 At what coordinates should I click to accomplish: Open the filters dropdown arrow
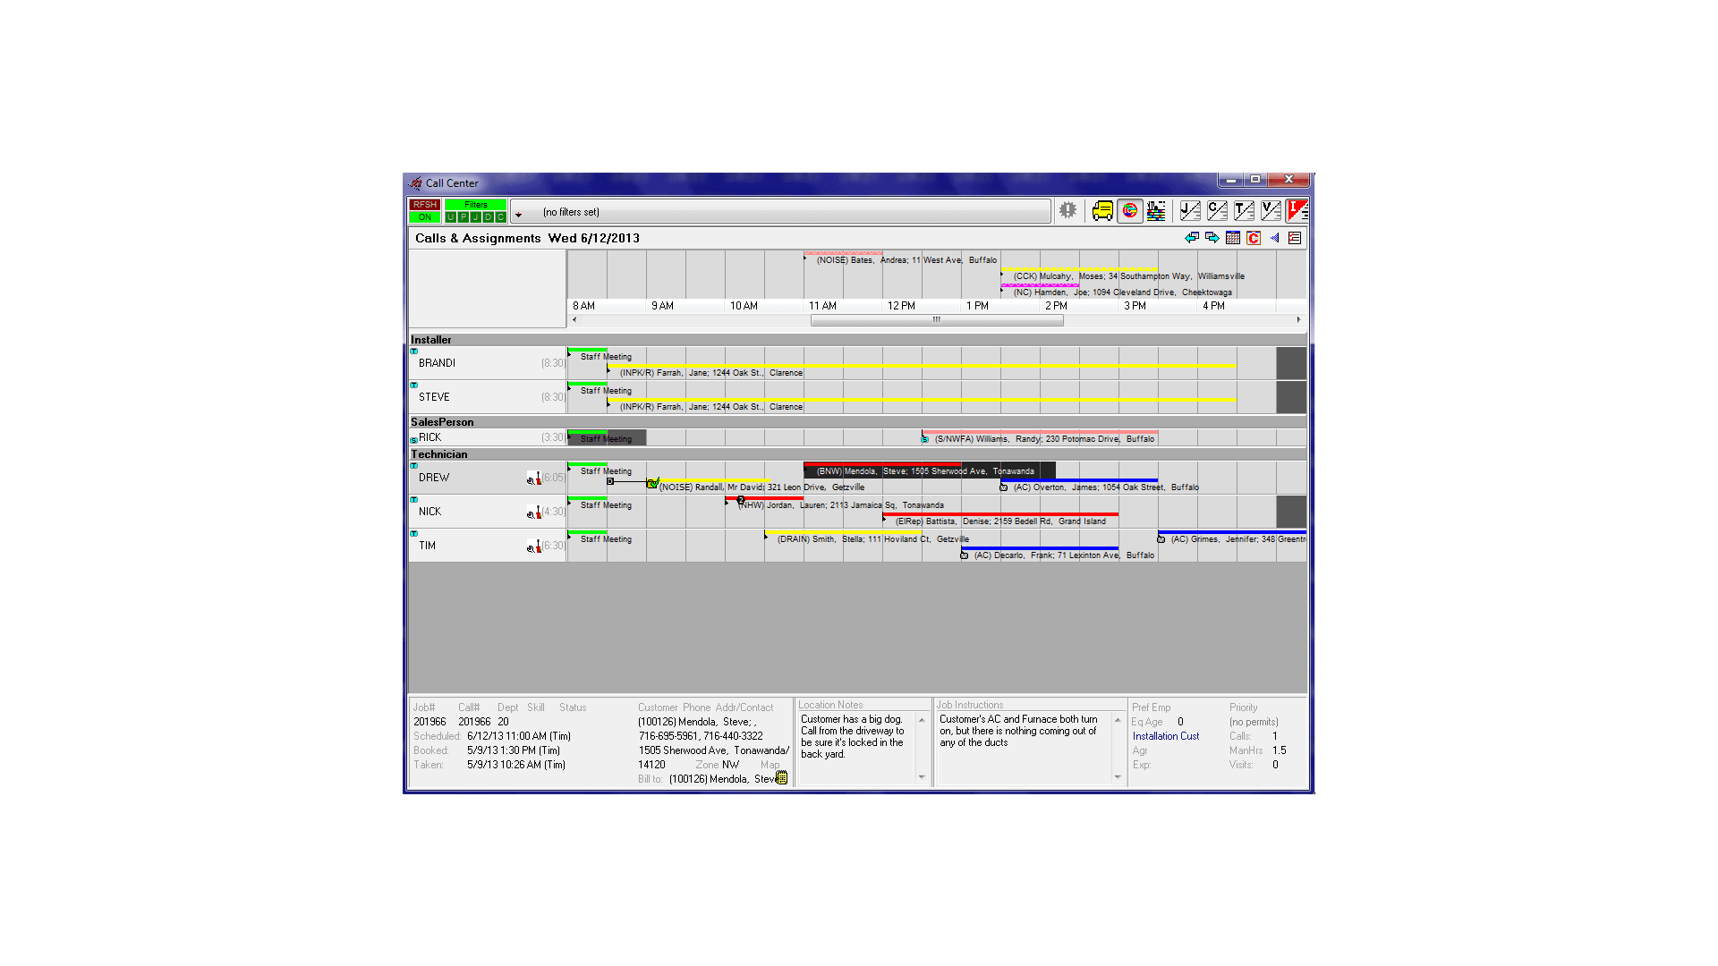[x=518, y=215]
